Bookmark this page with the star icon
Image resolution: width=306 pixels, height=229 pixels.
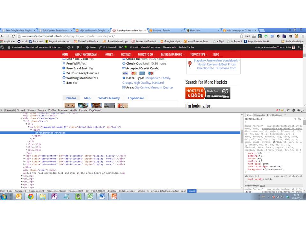(x=241, y=36)
